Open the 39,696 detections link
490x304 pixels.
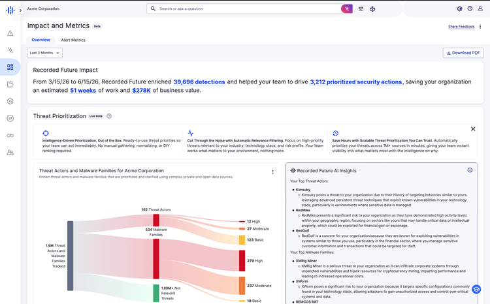click(199, 82)
